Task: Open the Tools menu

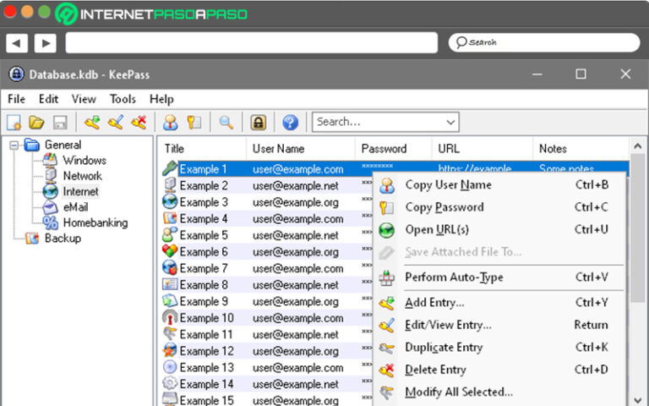Action: point(123,99)
